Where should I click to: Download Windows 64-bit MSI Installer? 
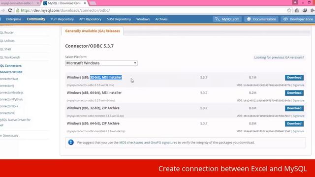tap(294, 93)
